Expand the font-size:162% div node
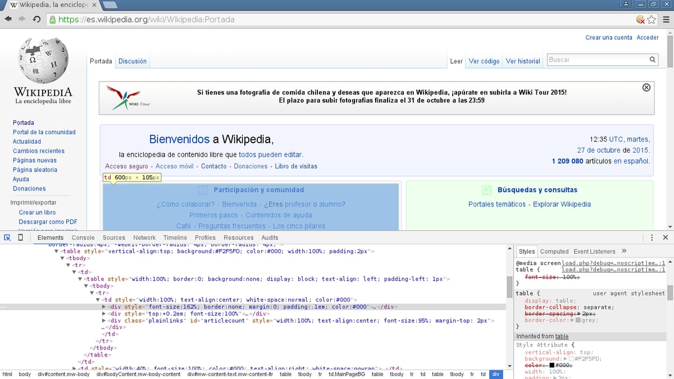The height and width of the screenshot is (379, 674). pos(104,307)
